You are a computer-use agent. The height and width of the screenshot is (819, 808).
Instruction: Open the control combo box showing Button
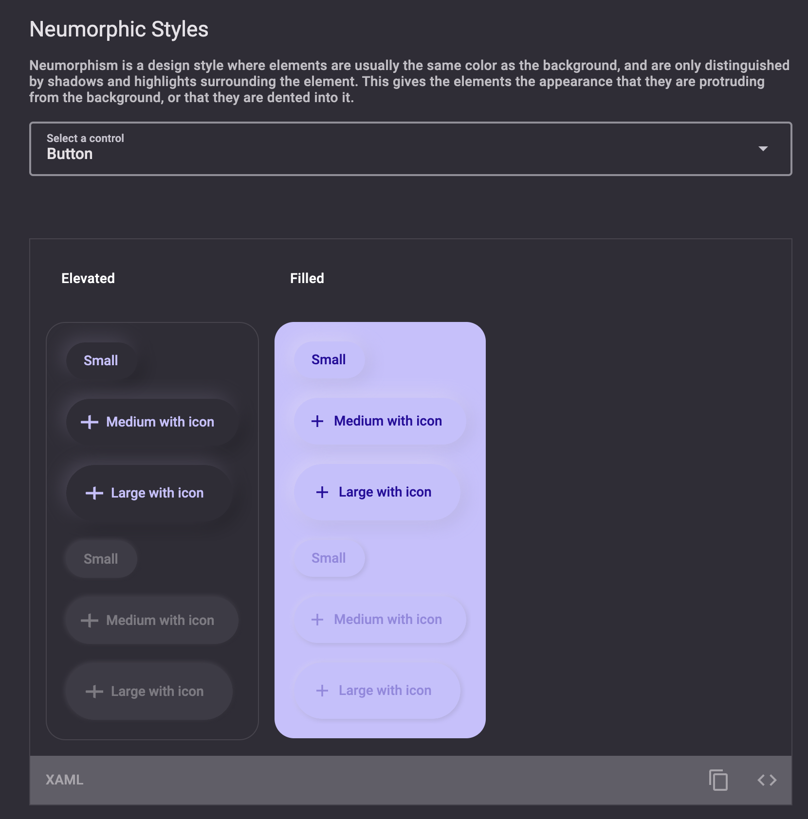point(411,149)
